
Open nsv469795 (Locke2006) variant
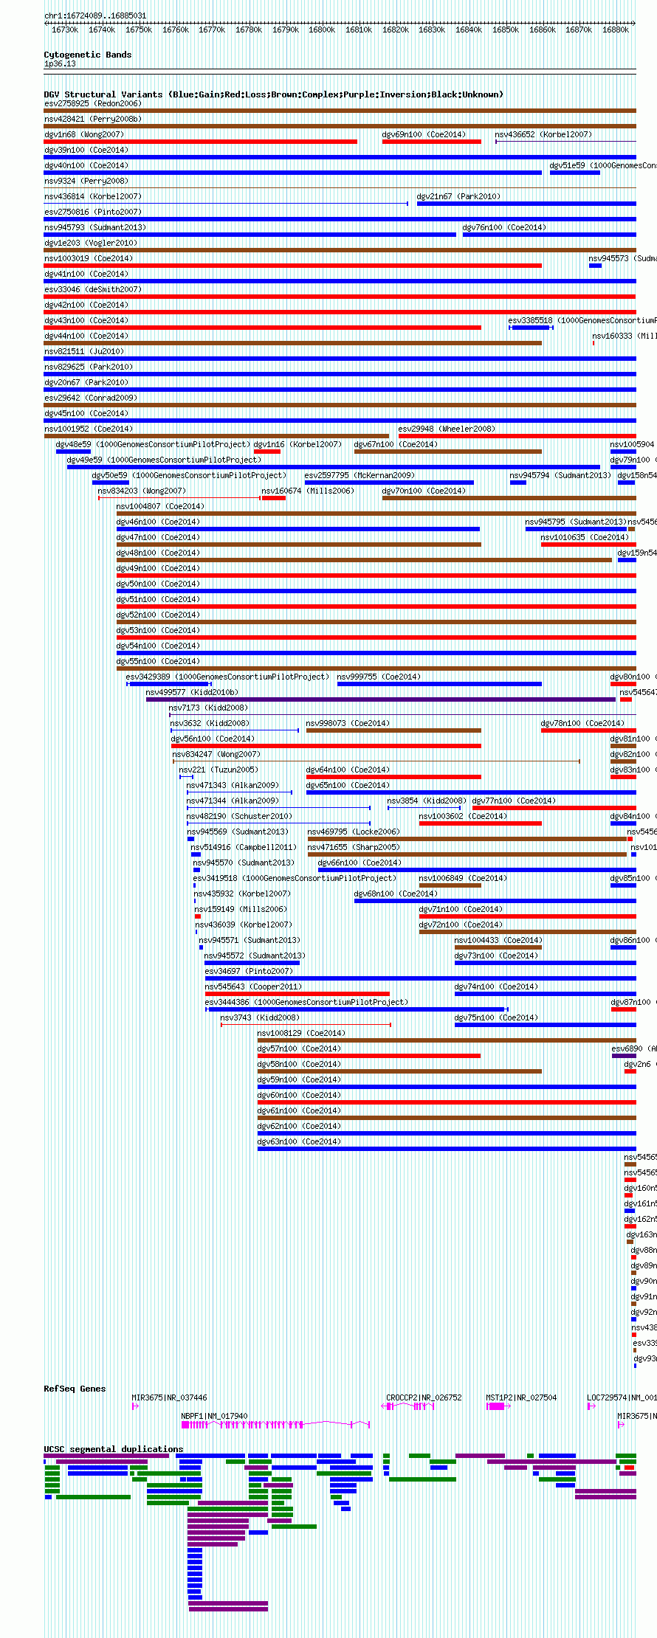354,832
